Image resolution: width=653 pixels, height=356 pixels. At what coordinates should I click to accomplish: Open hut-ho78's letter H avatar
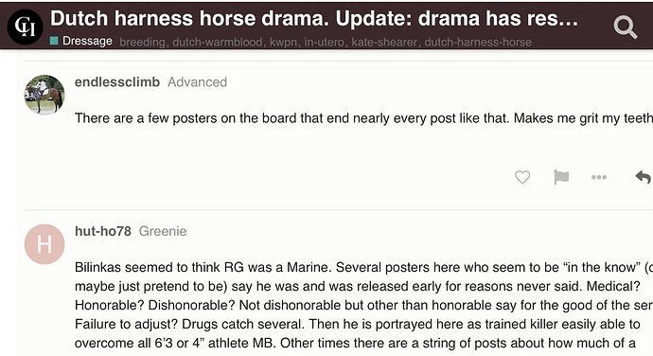pyautogui.click(x=44, y=244)
